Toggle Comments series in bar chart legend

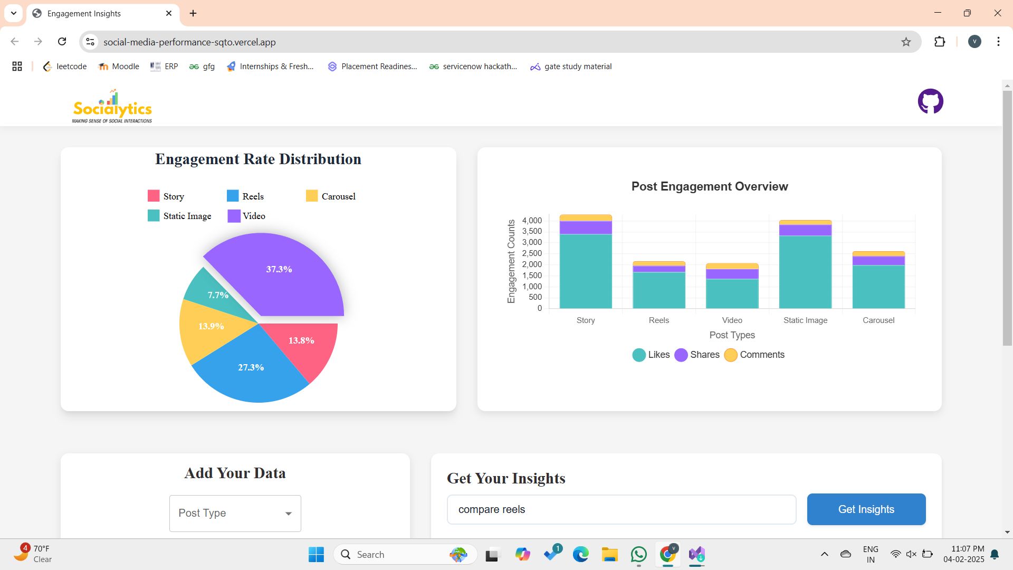(x=754, y=355)
